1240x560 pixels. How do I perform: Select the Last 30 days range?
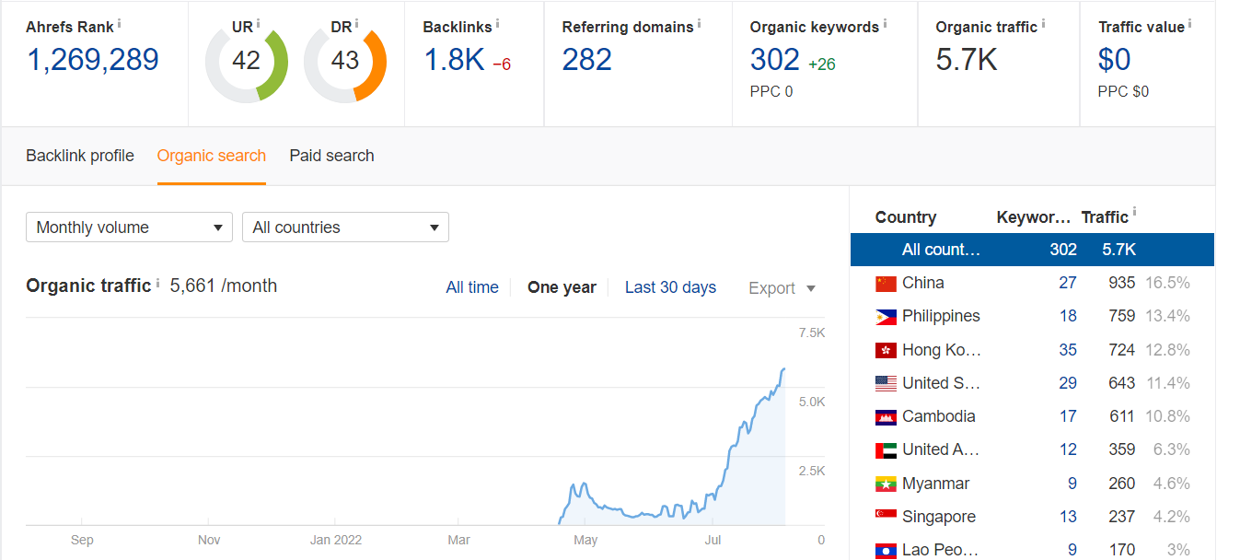coord(670,287)
